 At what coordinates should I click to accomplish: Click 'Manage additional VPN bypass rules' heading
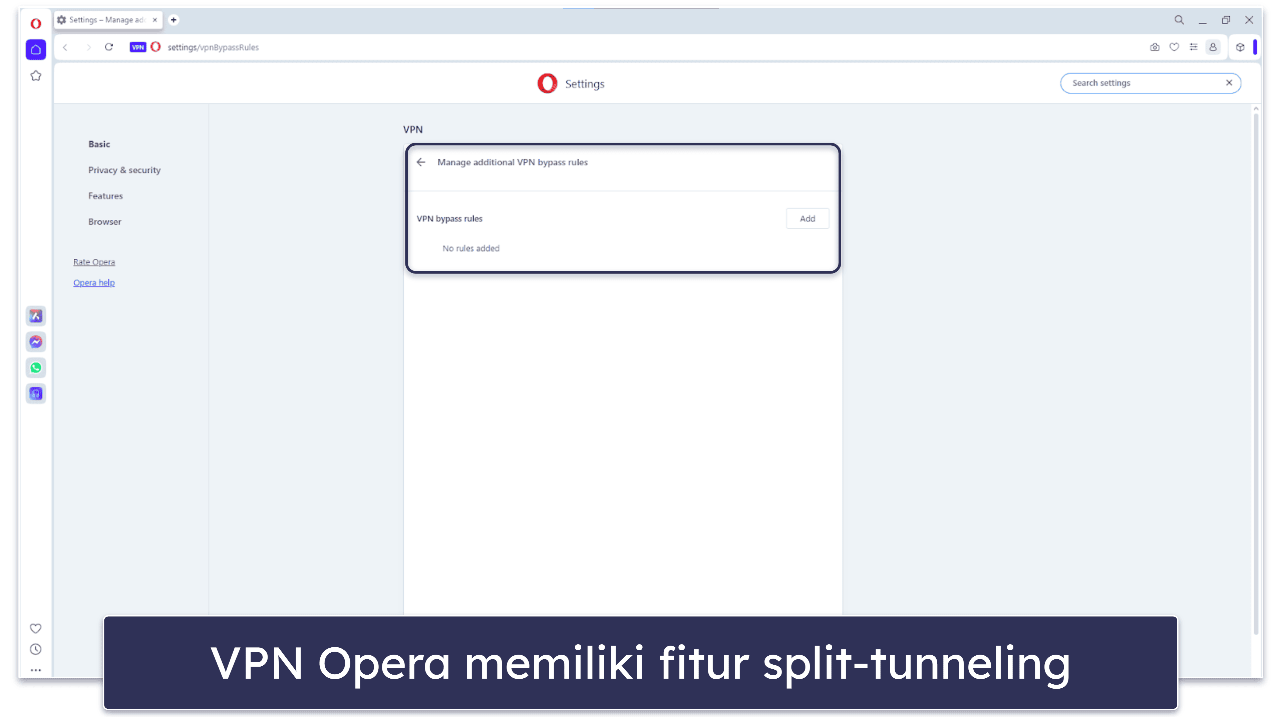pyautogui.click(x=512, y=162)
